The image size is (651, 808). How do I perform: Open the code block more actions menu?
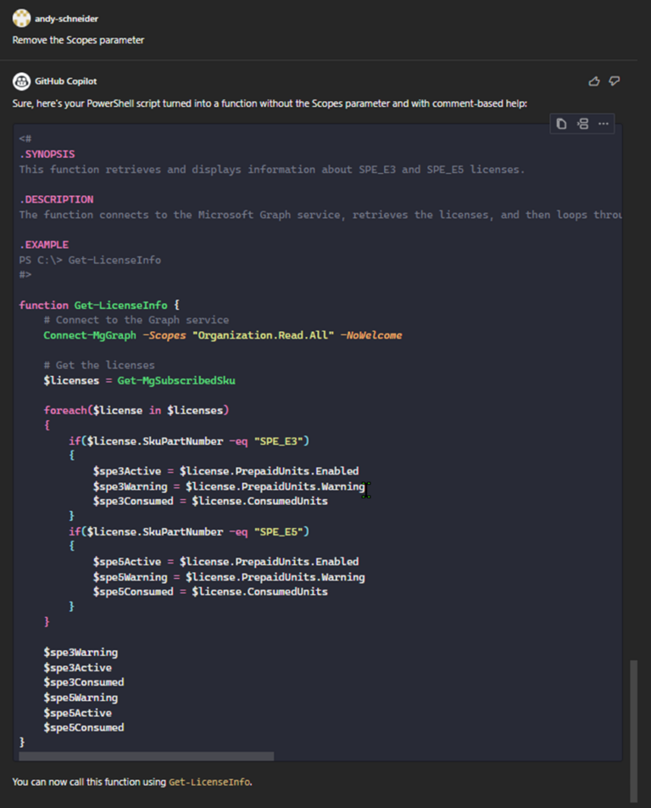click(x=604, y=124)
